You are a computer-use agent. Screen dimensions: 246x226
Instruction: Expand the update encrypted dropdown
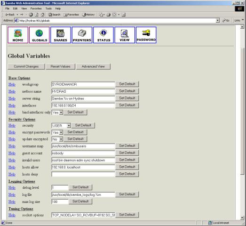click(61, 139)
